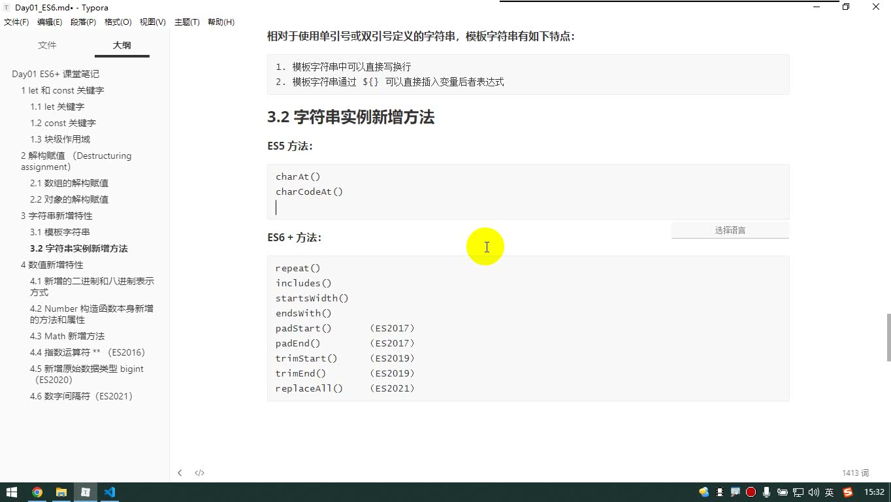Click the magnifier screen tray icon
Screen dimensions: 891x502
point(736,492)
